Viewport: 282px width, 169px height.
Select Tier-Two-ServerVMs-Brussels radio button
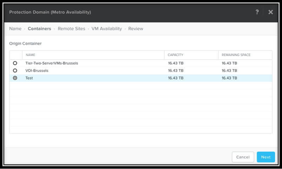15,63
